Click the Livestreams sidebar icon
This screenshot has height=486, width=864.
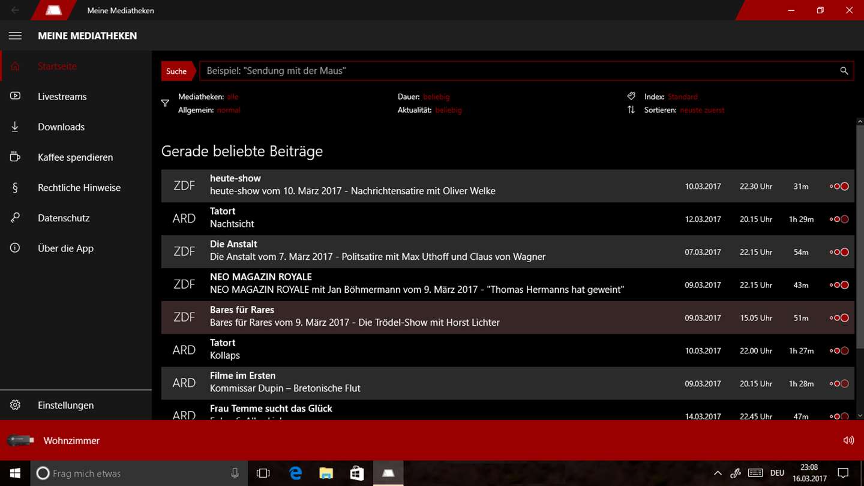pyautogui.click(x=15, y=96)
